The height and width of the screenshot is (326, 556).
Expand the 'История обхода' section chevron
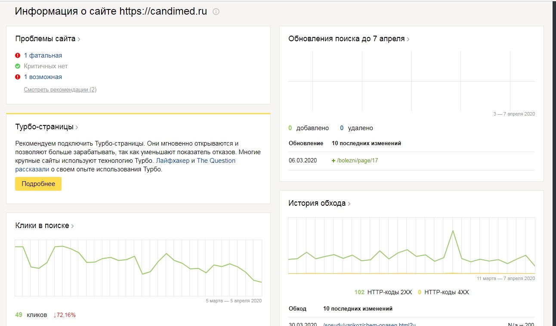tap(349, 204)
